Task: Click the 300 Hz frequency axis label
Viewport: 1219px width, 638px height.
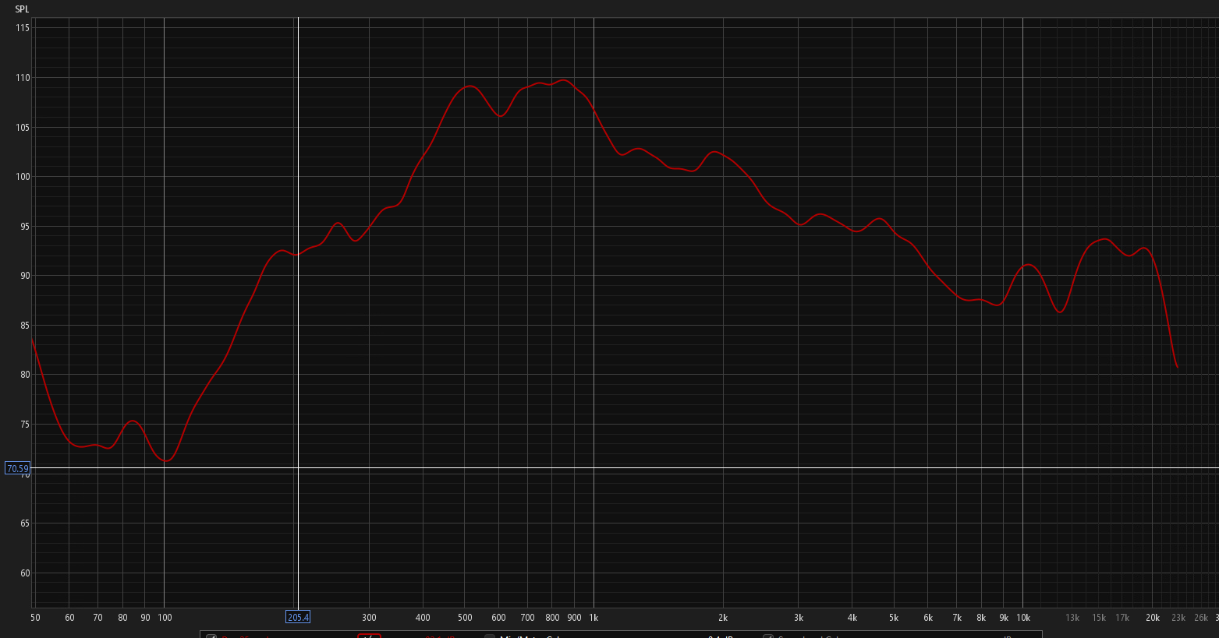Action: (x=369, y=618)
